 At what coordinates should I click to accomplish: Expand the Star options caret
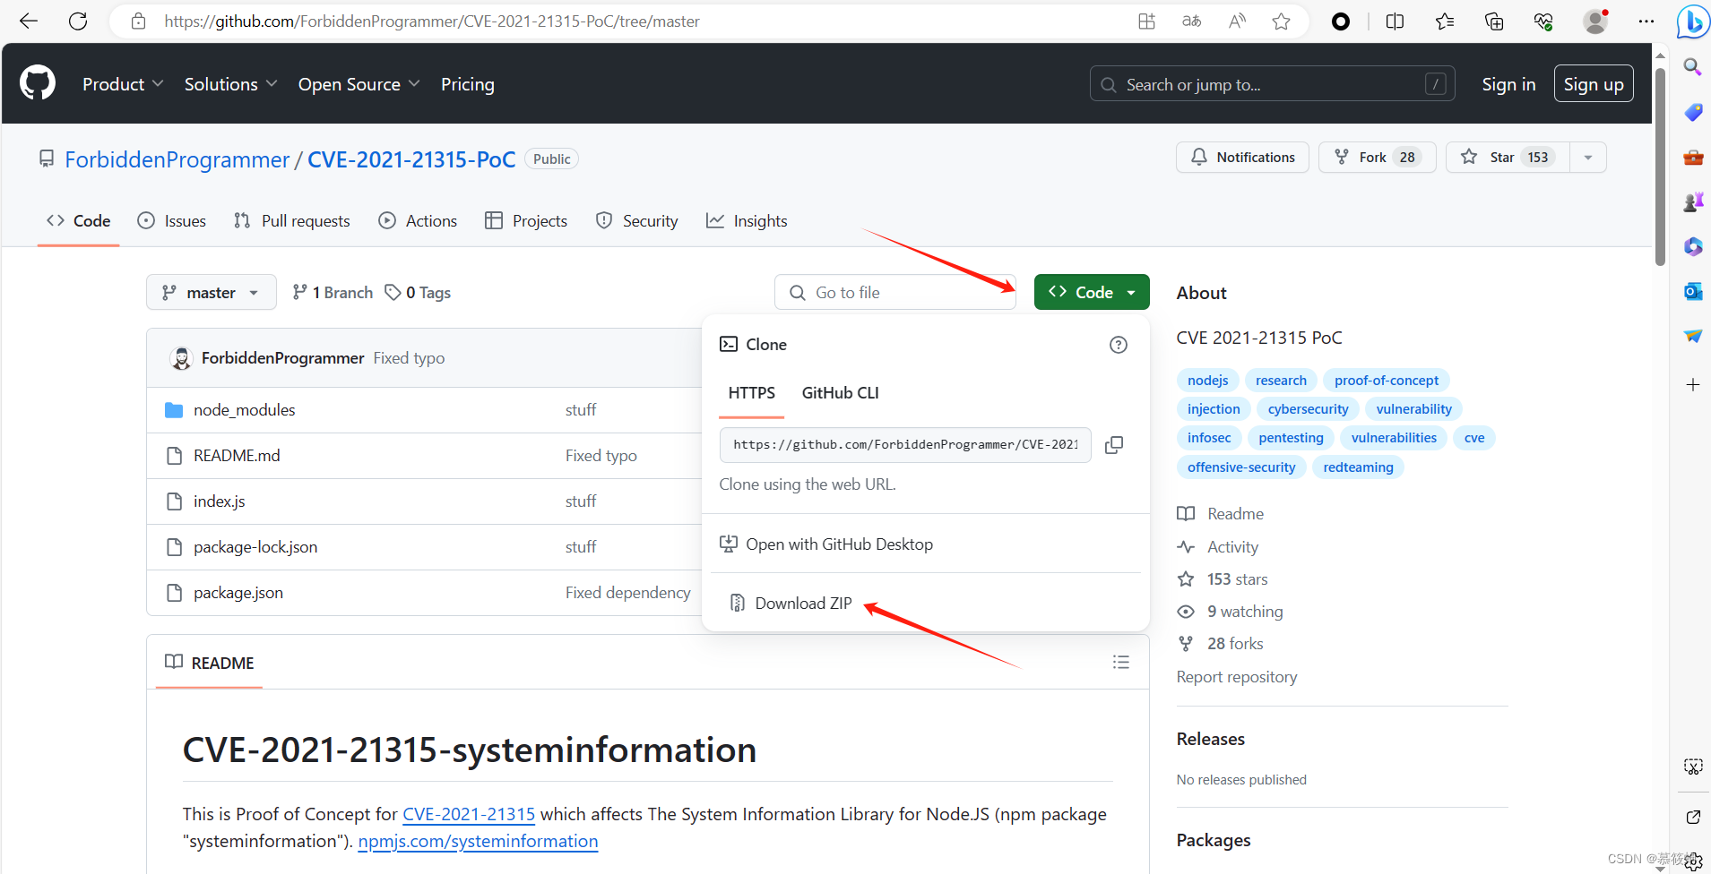coord(1588,157)
